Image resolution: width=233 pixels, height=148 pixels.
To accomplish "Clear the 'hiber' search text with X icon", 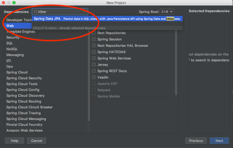I will [x=84, y=12].
